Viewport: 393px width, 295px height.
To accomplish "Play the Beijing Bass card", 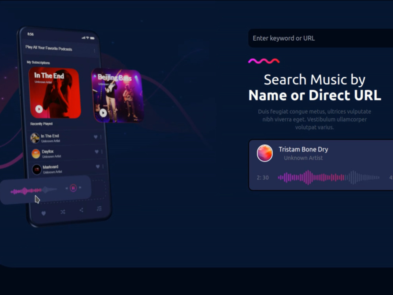I will [103, 113].
